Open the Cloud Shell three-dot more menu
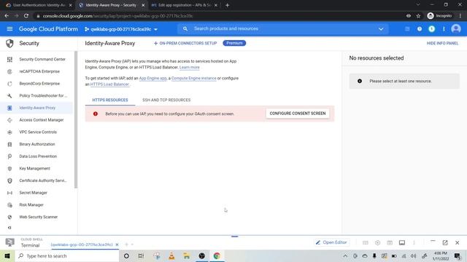467x262 pixels. tap(414, 242)
